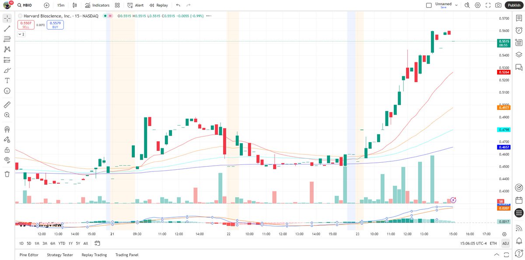Create a new Alert
The width and height of the screenshot is (525, 260).
136,5
